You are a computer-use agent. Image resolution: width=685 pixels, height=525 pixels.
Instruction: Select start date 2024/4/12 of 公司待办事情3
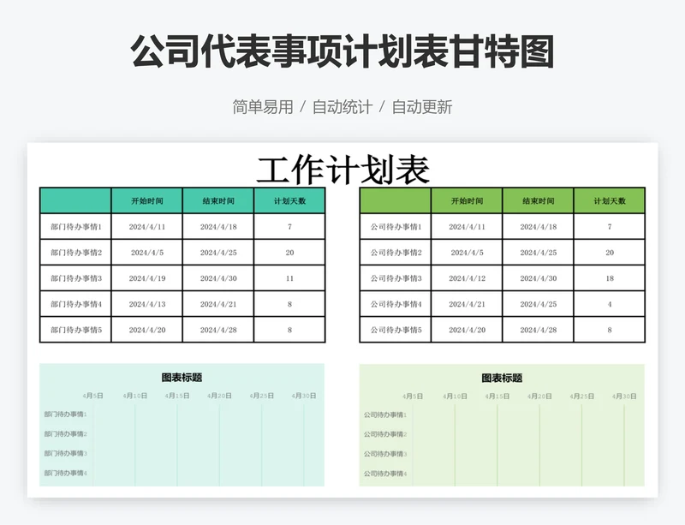[467, 278]
